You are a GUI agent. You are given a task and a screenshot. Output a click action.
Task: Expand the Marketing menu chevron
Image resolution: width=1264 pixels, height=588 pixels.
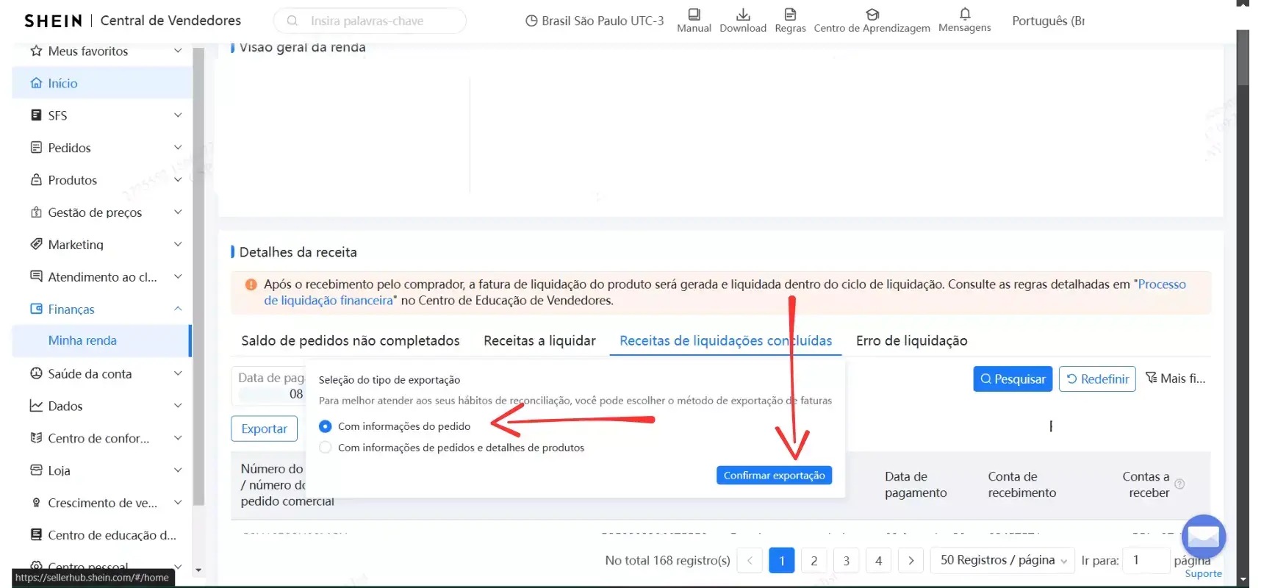tap(178, 244)
